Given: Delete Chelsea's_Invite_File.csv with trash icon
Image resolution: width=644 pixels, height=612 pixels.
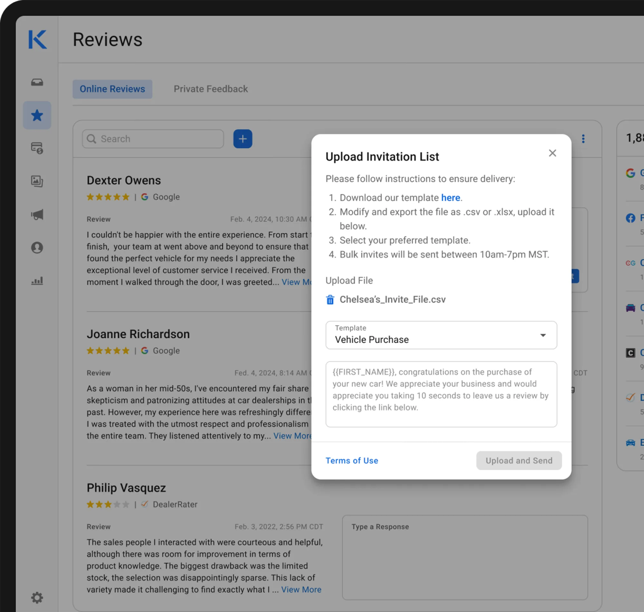Looking at the screenshot, I should [x=330, y=300].
